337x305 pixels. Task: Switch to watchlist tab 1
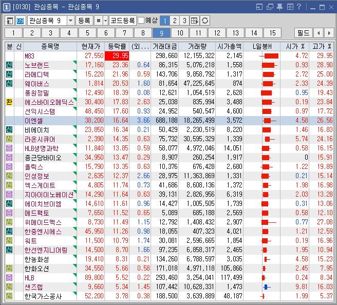pos(13,33)
